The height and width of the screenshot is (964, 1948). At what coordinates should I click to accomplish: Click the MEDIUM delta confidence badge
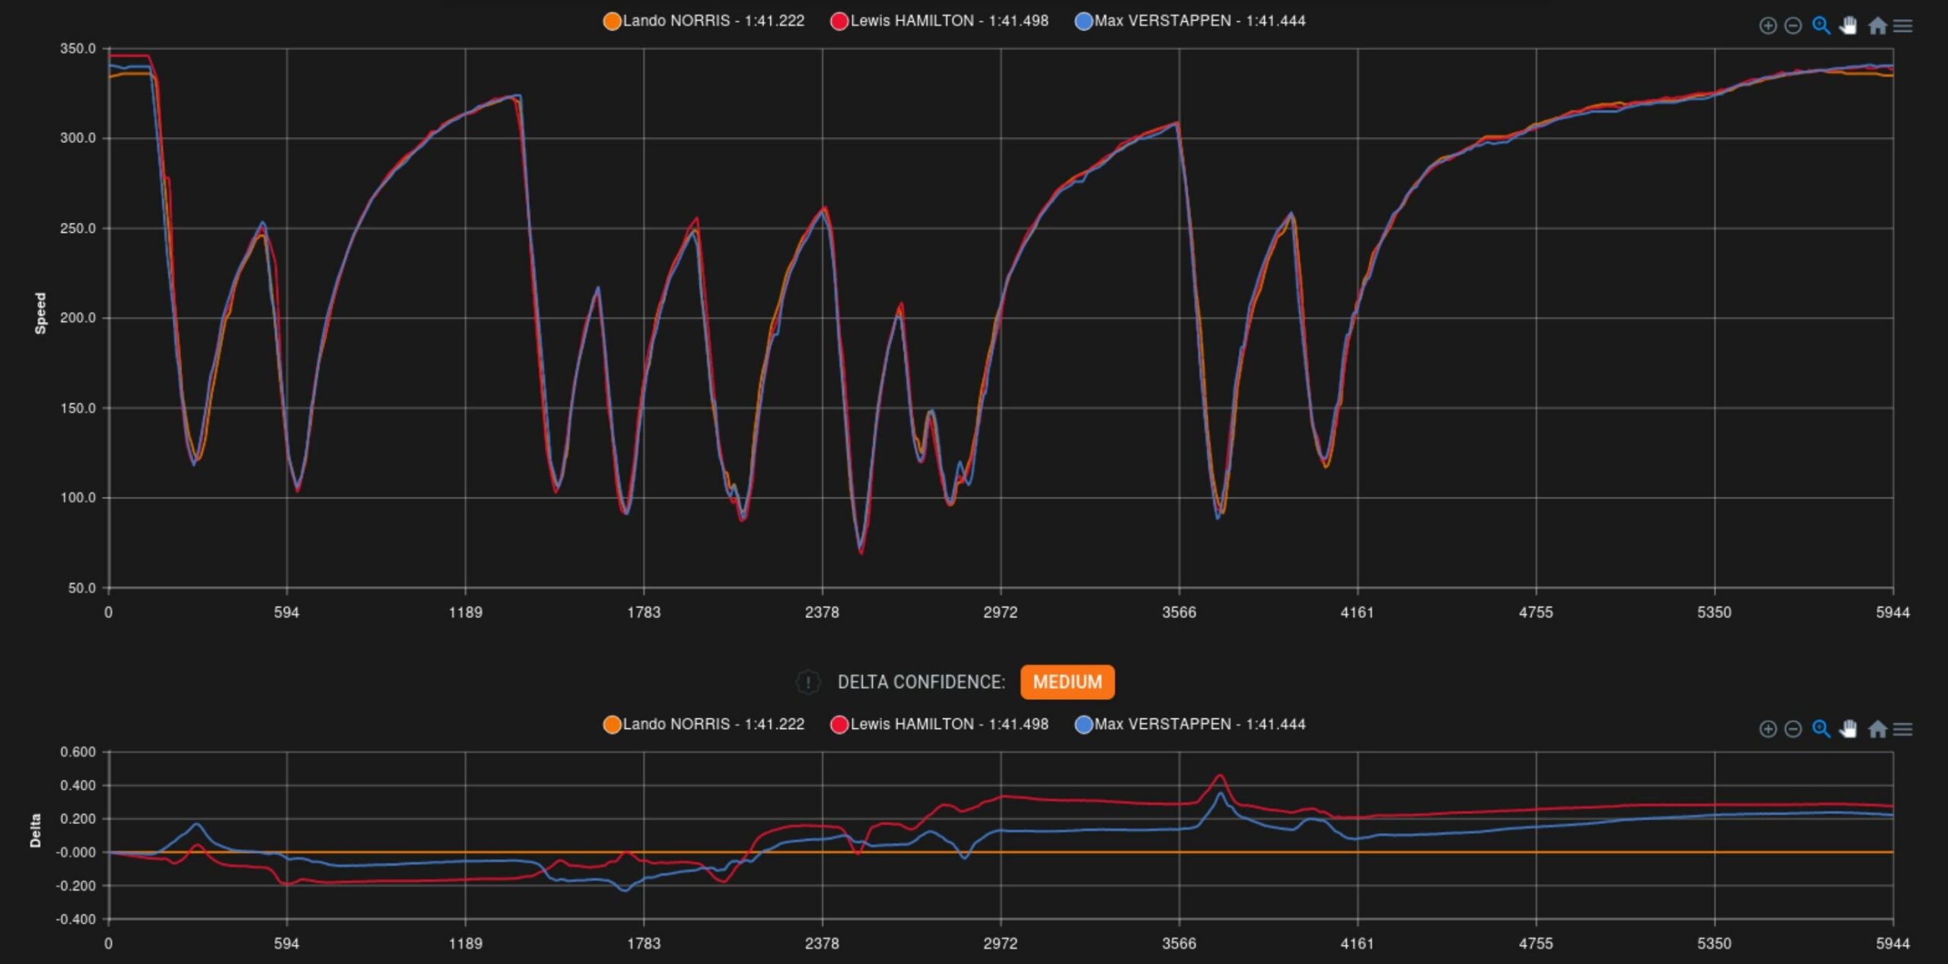(1067, 682)
